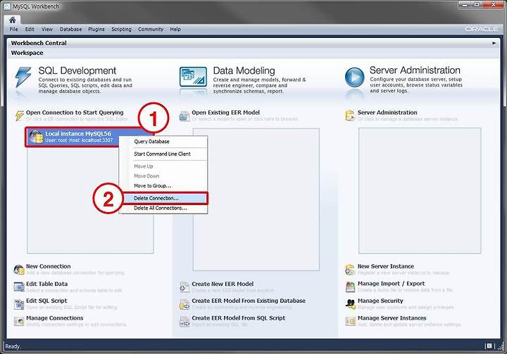
Task: Click Server Administration section link
Action: pyautogui.click(x=387, y=112)
